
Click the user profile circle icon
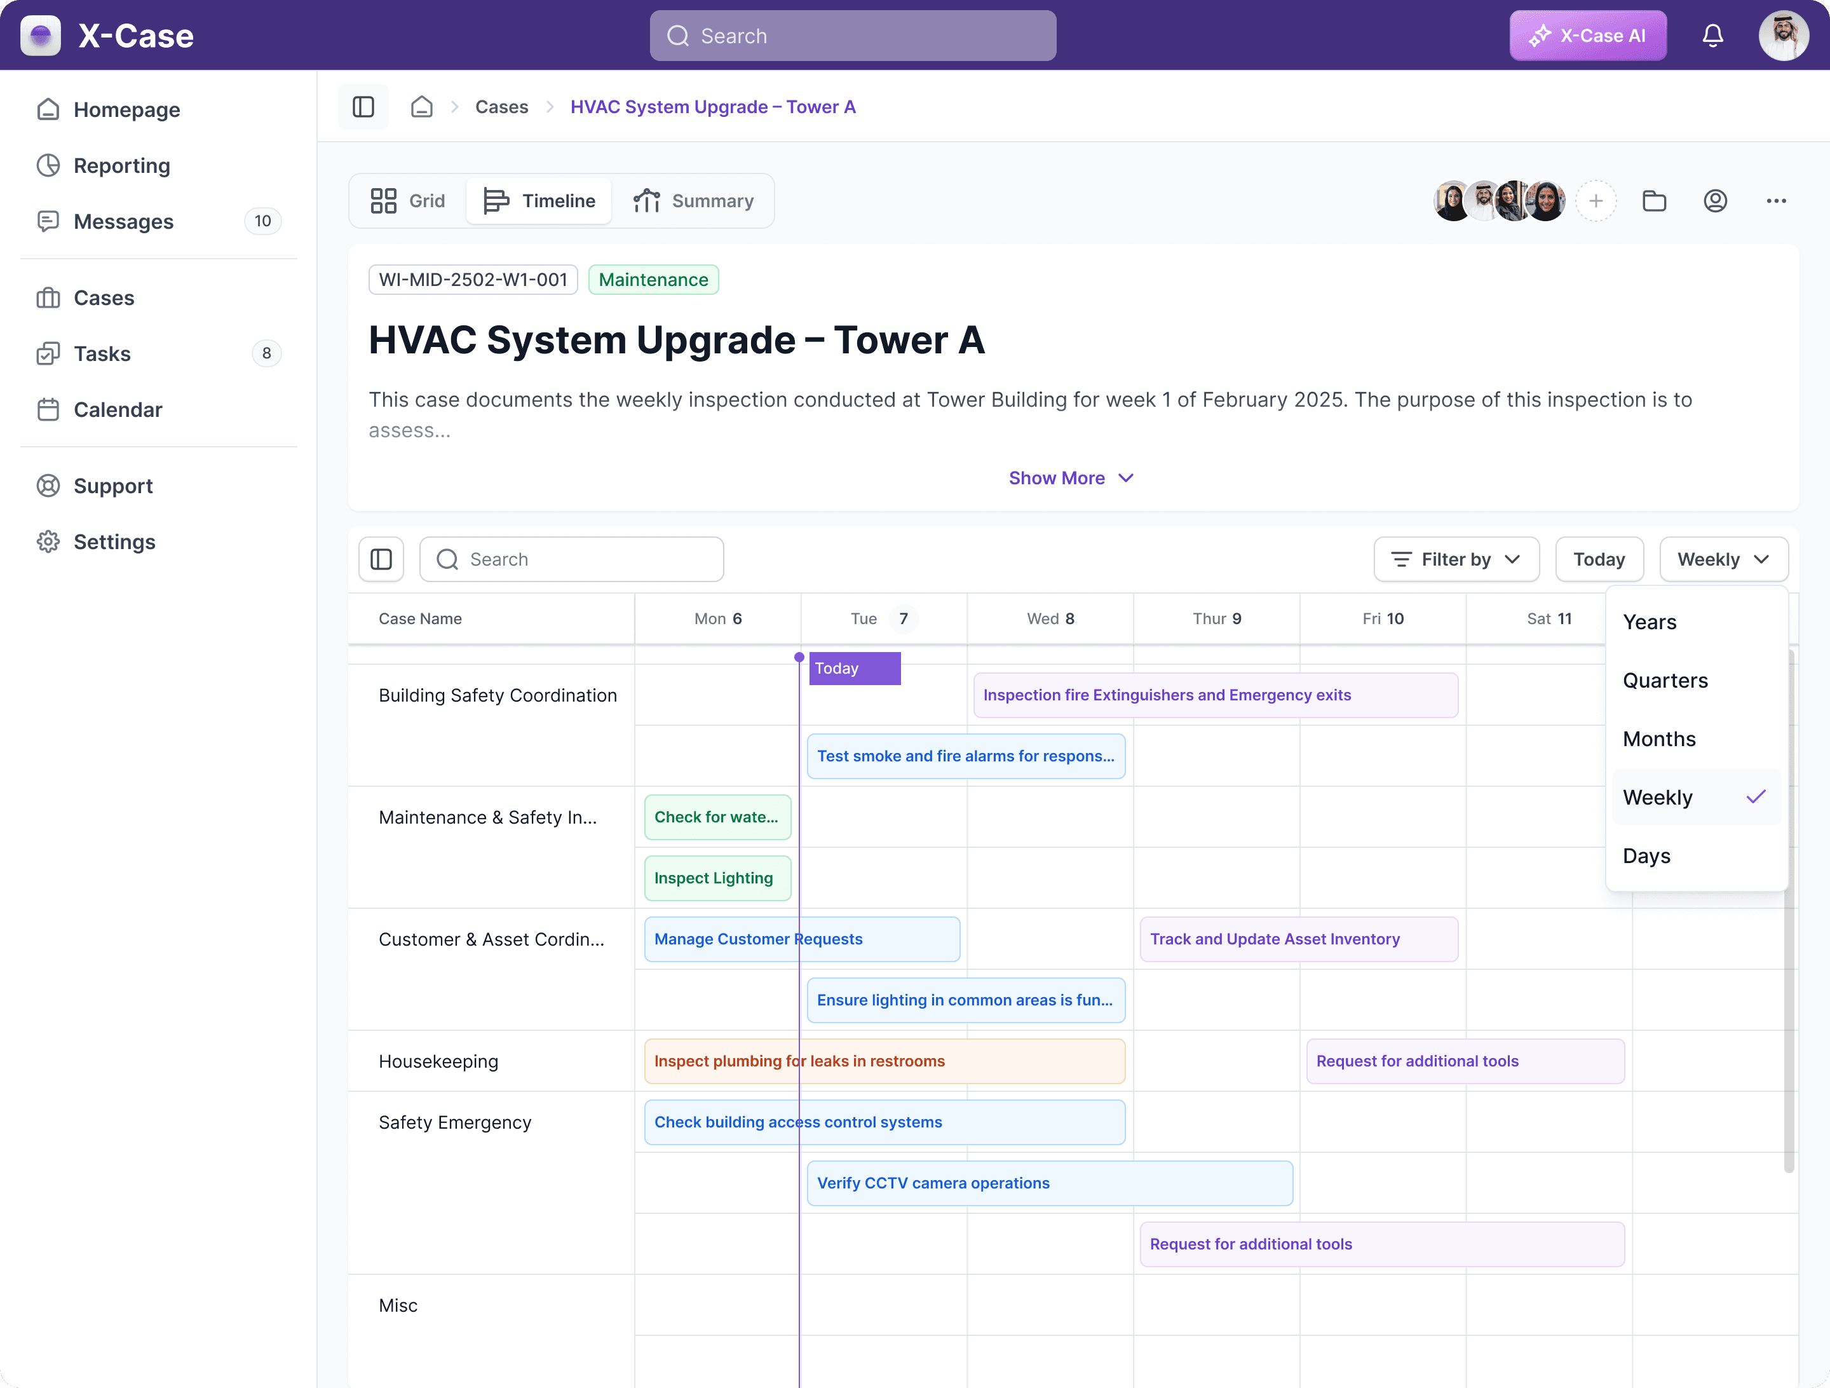(x=1715, y=201)
